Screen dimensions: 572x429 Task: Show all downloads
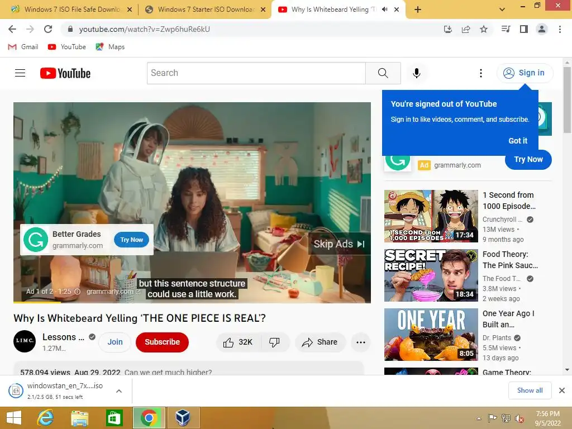(530, 390)
